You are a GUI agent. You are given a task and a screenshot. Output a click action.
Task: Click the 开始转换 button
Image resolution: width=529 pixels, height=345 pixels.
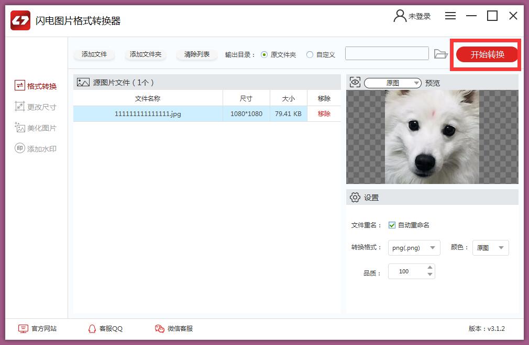pyautogui.click(x=487, y=54)
